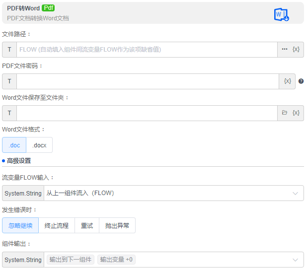
Task: Choose 重试 on error
Action: pyautogui.click(x=87, y=225)
